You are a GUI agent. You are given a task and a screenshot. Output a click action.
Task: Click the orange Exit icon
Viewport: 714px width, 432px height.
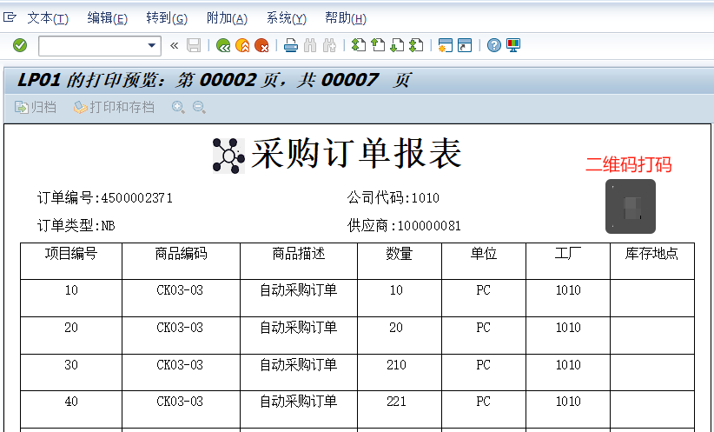click(242, 45)
